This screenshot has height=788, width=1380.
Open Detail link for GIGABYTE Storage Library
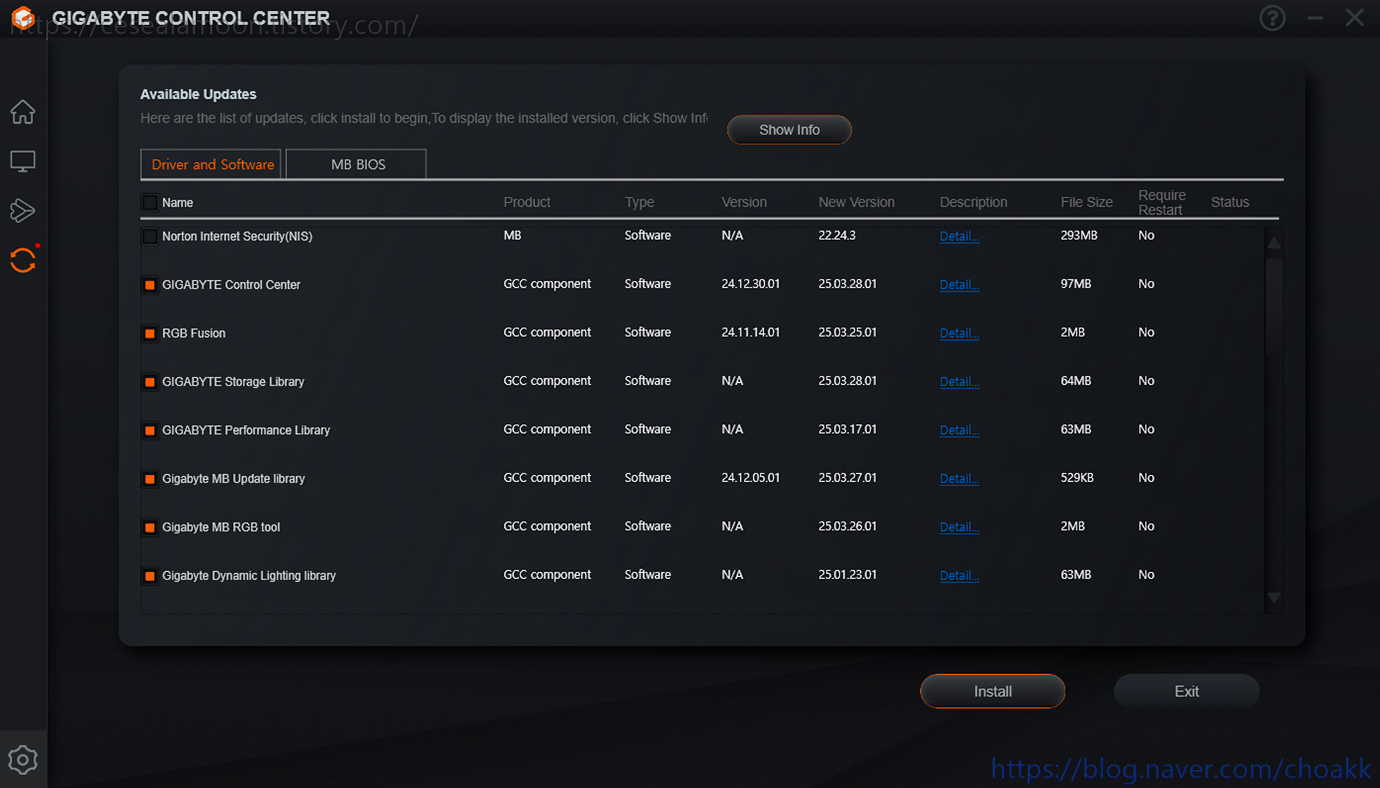tap(959, 381)
